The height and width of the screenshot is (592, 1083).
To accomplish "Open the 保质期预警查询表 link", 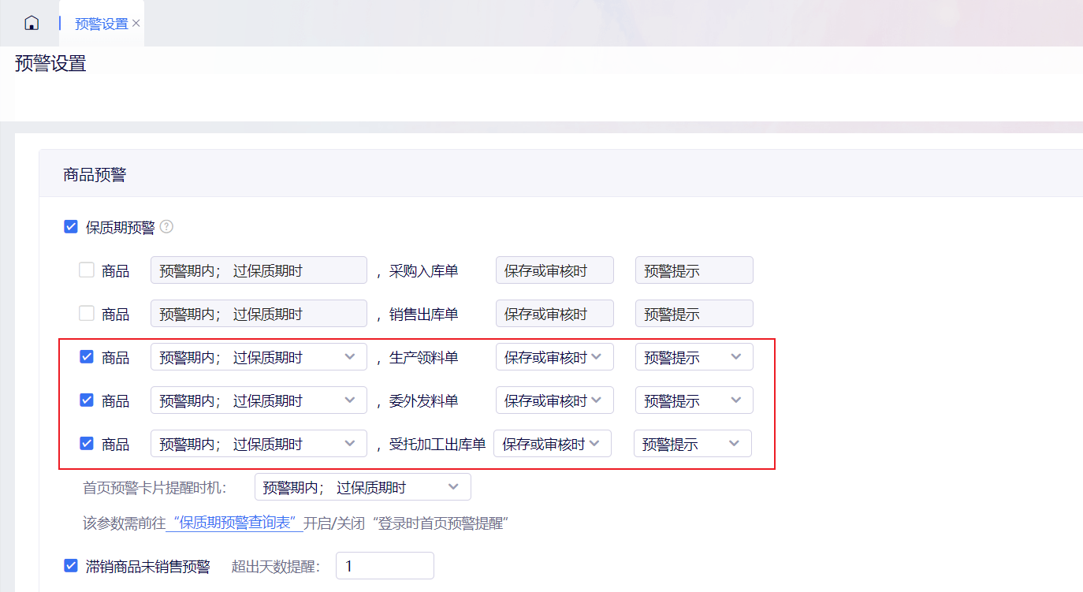I will tap(235, 523).
